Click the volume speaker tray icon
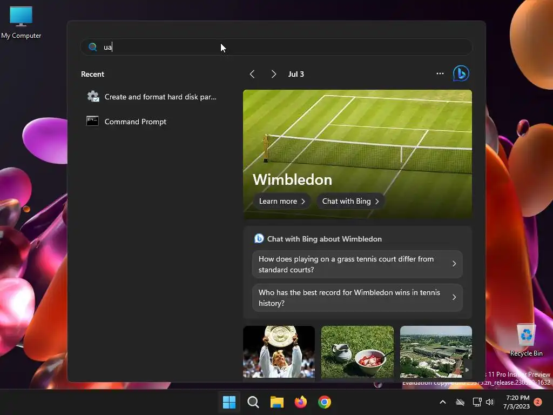The width and height of the screenshot is (553, 415). point(490,402)
